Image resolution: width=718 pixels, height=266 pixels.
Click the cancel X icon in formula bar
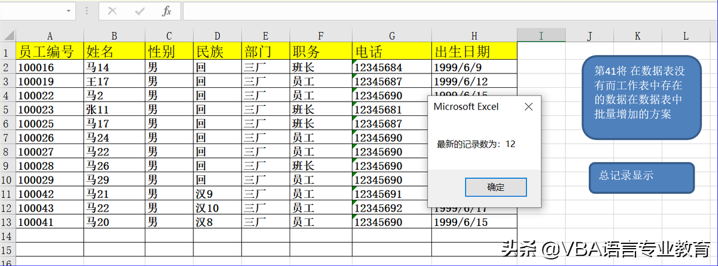[x=112, y=11]
